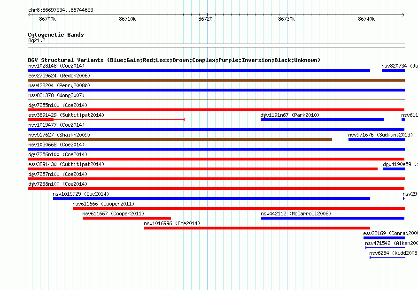Open the nsv1015925 (Coe2014) label
This screenshot has height=290, width=418.
[x=81, y=194]
